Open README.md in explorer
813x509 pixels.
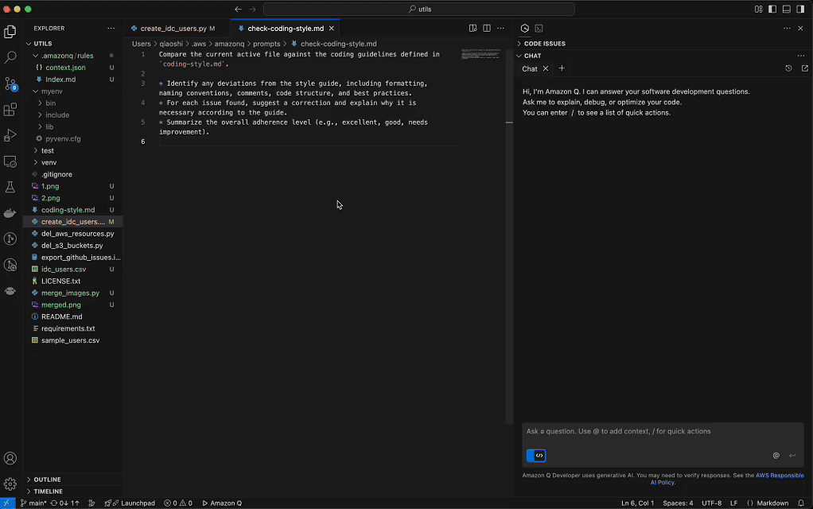62,317
